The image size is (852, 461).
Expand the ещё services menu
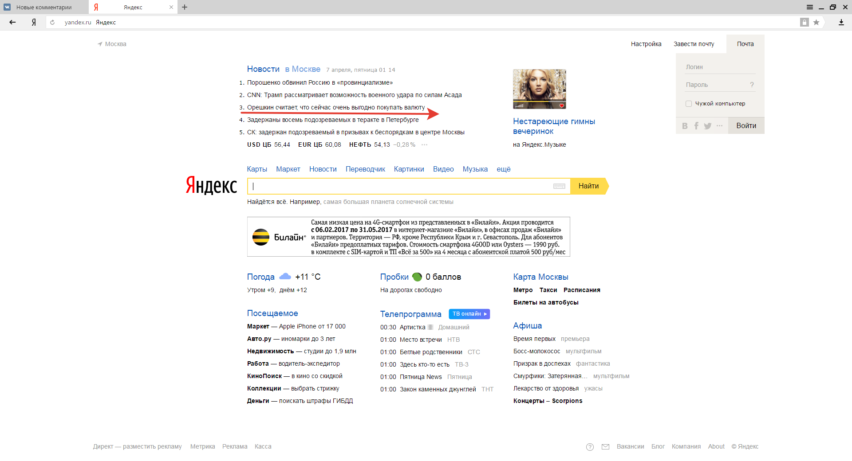click(504, 169)
